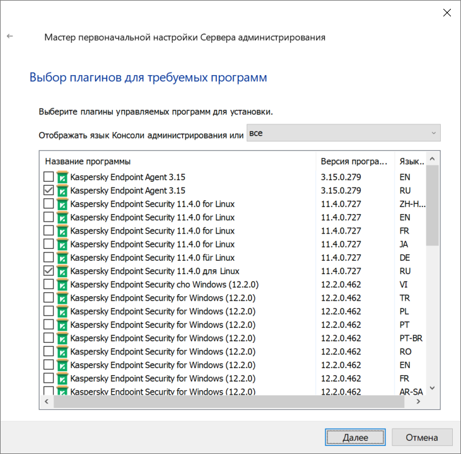Select 'Kaspersky Endpoint Security cho Windows (12.2.0)' name
This screenshot has height=454, width=461.
(165, 285)
